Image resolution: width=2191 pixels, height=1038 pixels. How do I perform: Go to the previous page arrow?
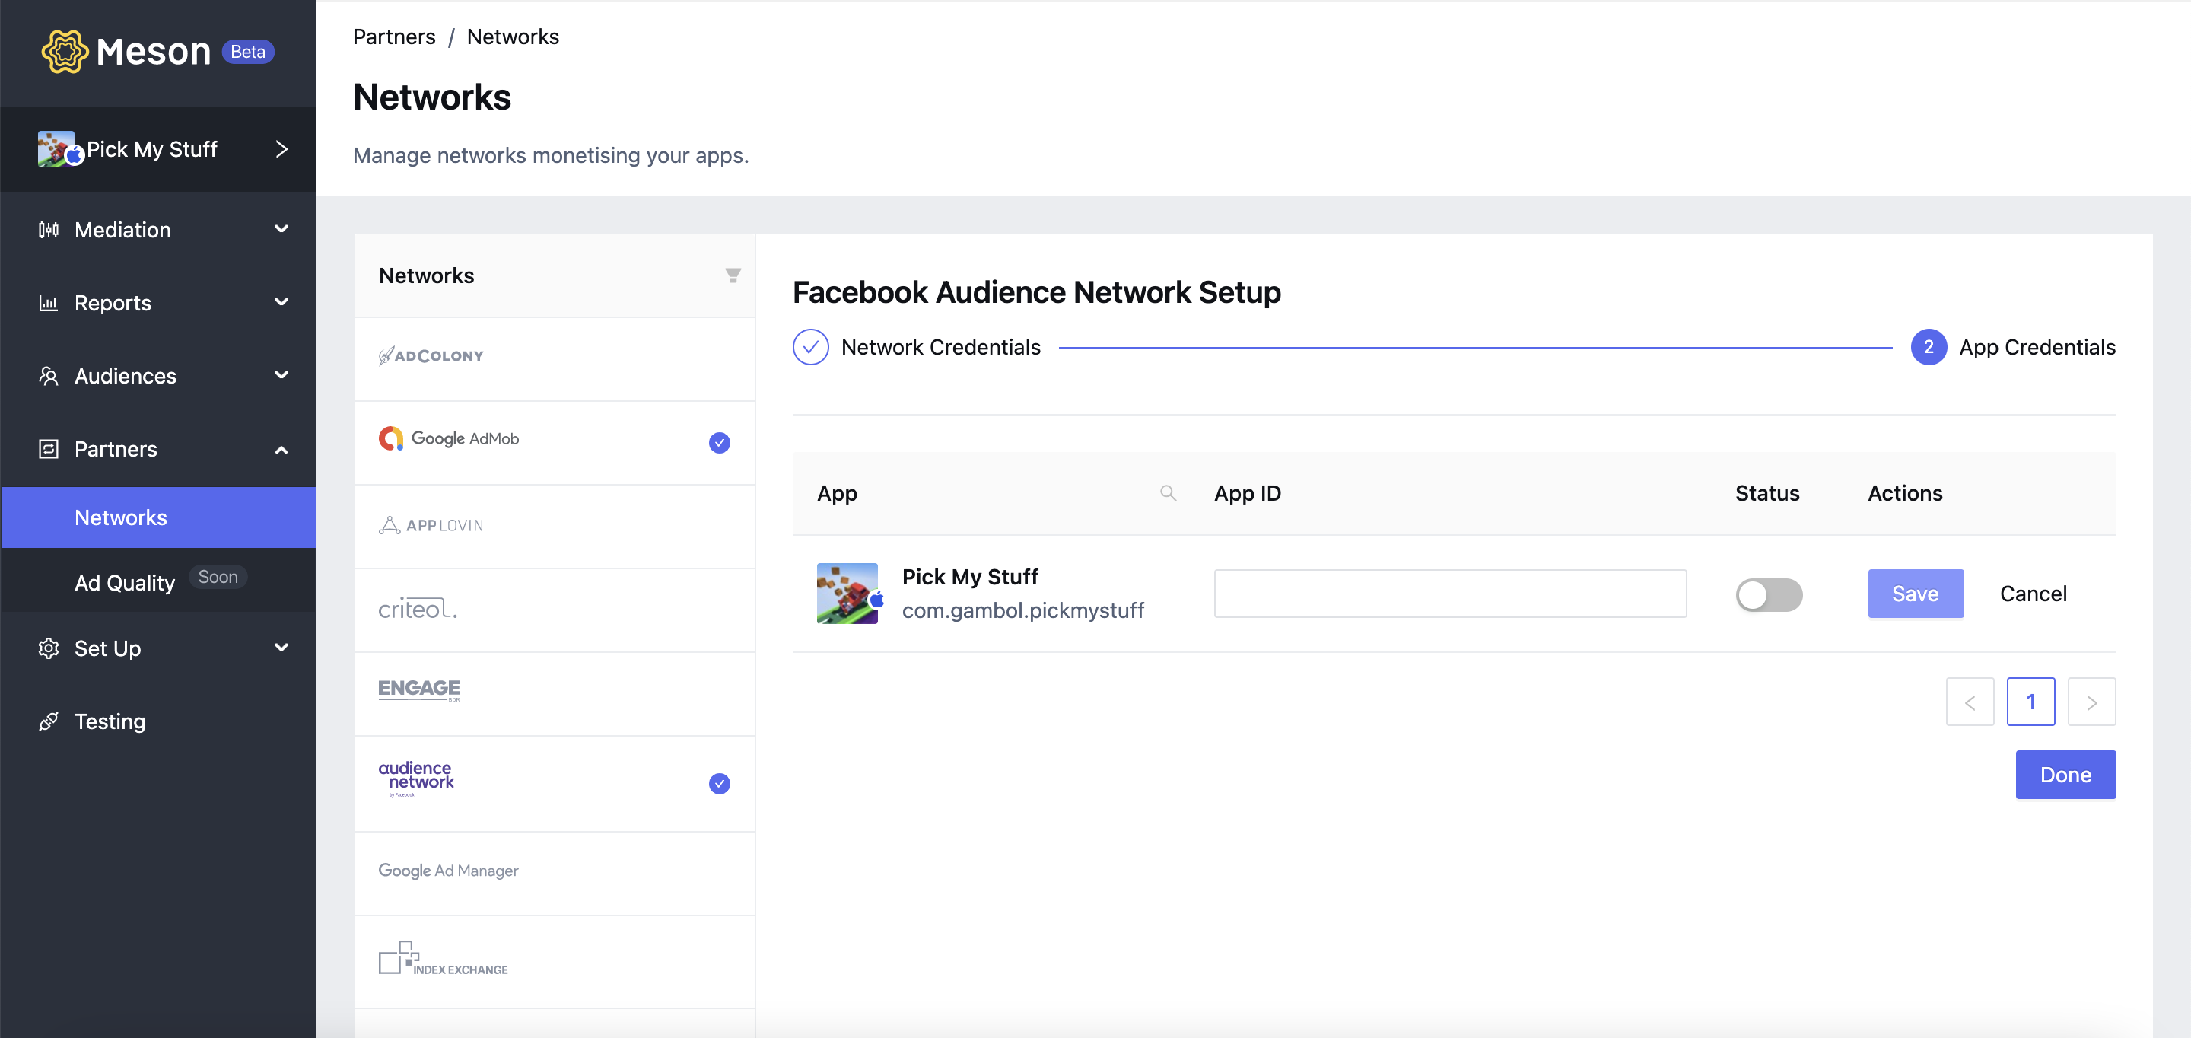coord(1969,702)
